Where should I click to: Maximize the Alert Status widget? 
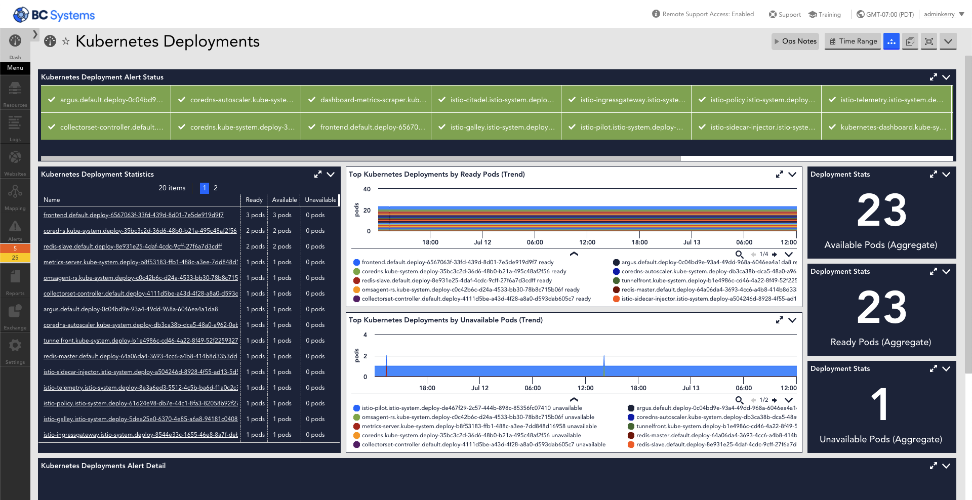click(934, 77)
